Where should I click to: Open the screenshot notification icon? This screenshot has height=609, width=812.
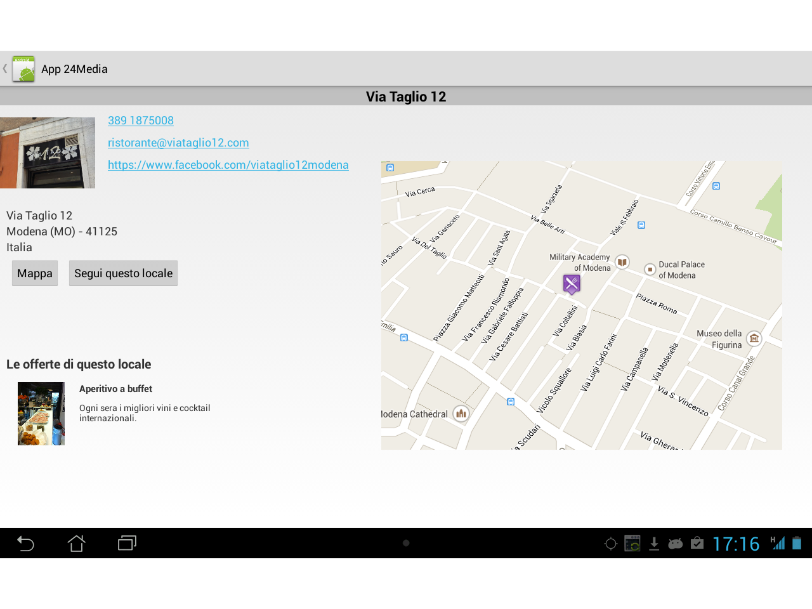pyautogui.click(x=632, y=544)
